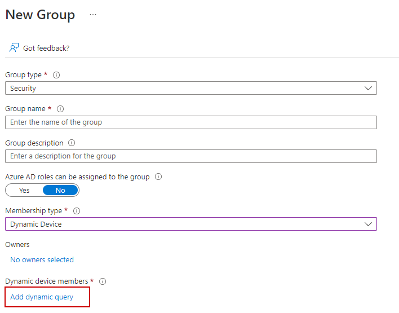Show info tooltip for Group name

pyautogui.click(x=60, y=109)
